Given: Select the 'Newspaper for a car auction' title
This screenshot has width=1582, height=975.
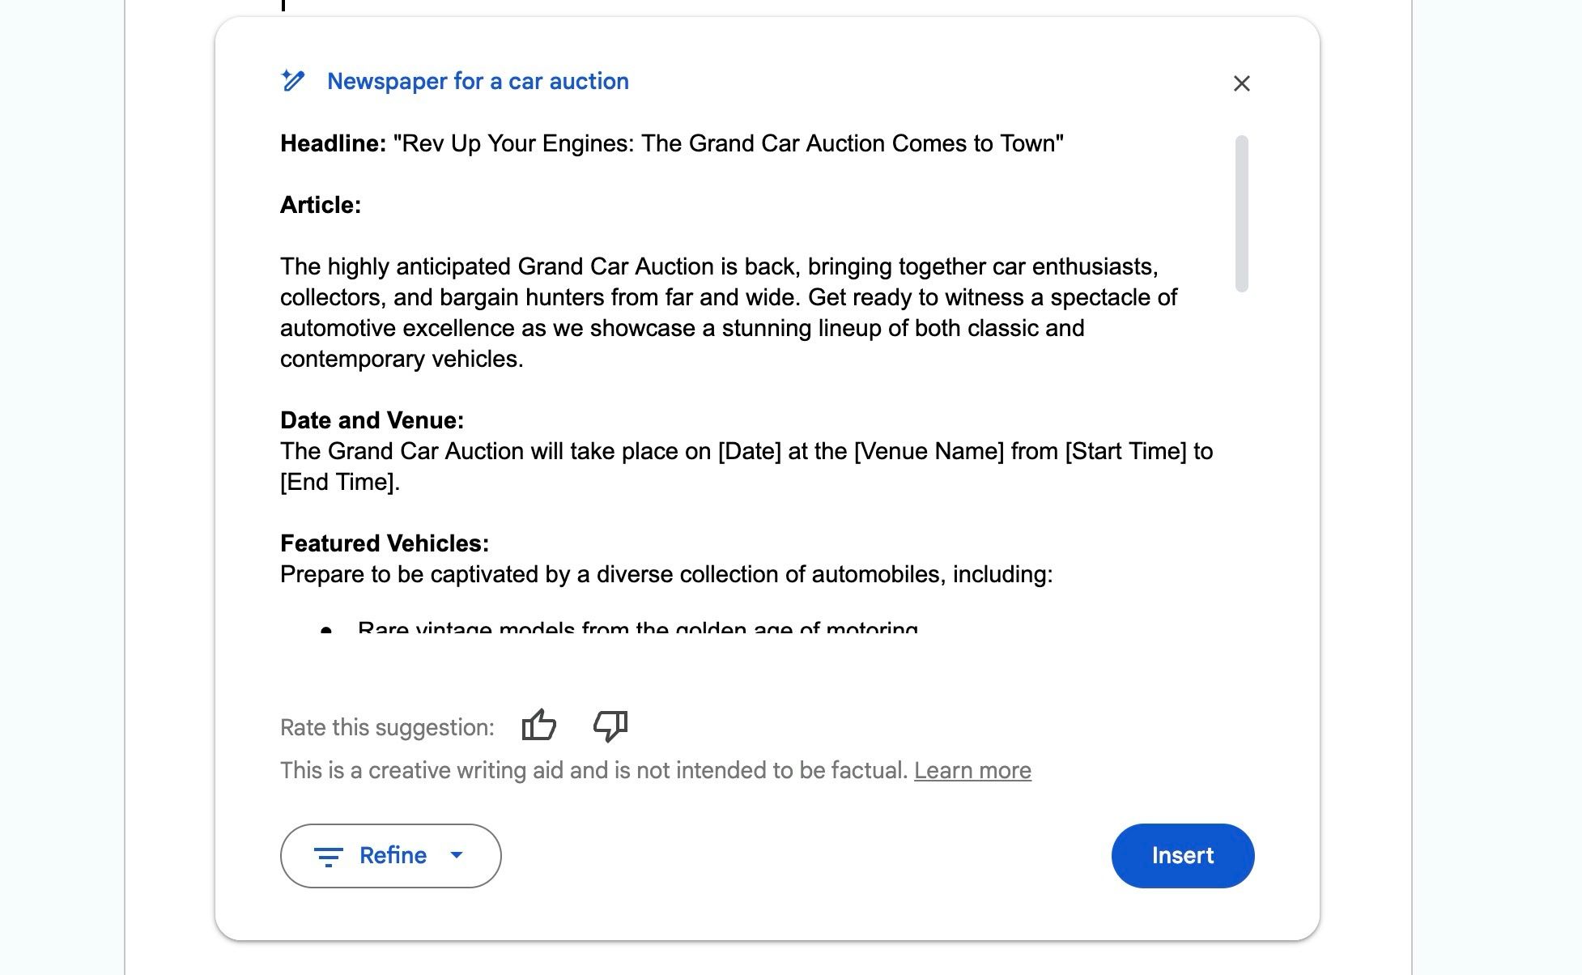Looking at the screenshot, I should 478,81.
